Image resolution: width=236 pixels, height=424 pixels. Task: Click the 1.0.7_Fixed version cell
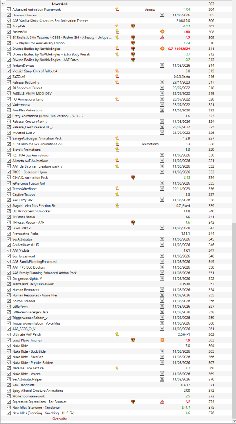pyautogui.click(x=182, y=205)
